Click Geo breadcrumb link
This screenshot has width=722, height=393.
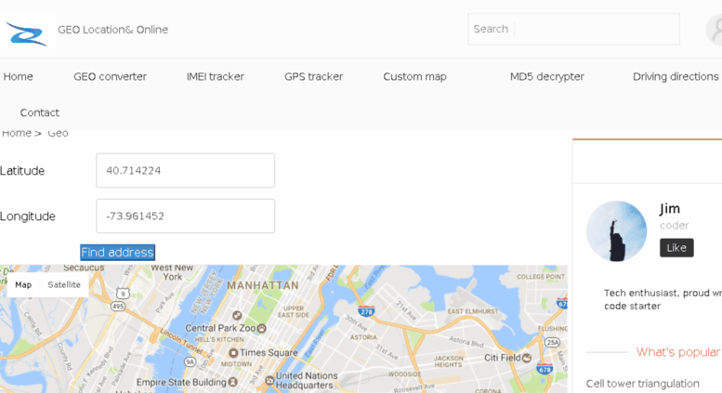tap(58, 134)
